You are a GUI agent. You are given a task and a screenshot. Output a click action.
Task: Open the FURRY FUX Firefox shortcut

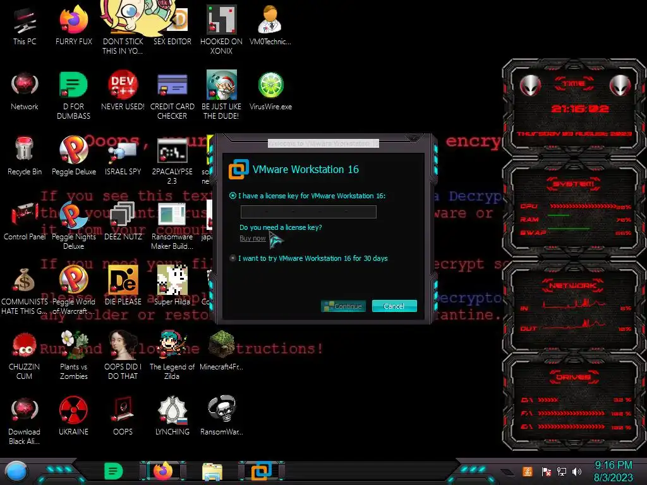pos(73,26)
